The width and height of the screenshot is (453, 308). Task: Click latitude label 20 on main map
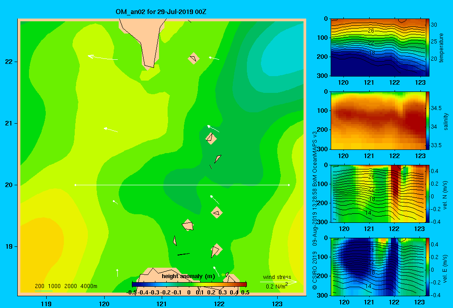click(x=9, y=185)
